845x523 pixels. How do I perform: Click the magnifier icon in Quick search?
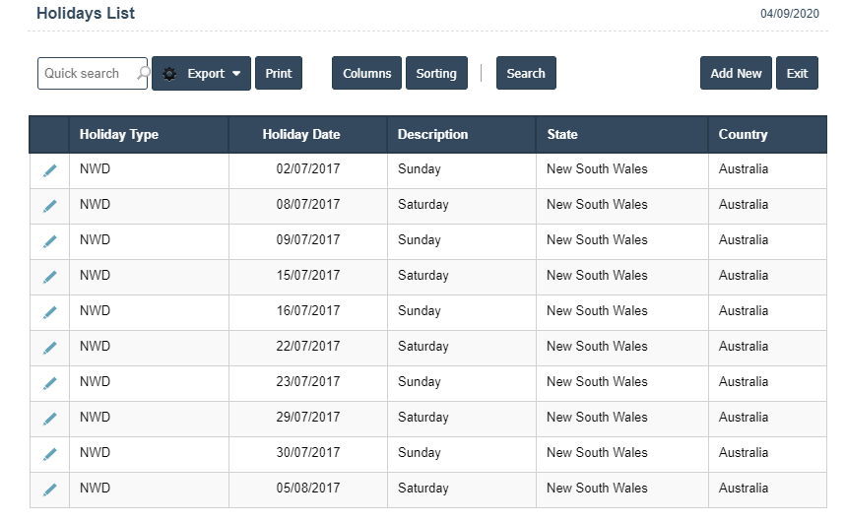(142, 74)
